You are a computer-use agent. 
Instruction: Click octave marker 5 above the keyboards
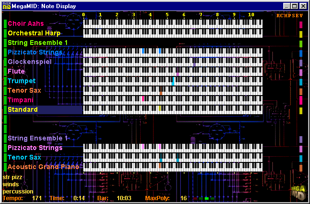point(167,15)
